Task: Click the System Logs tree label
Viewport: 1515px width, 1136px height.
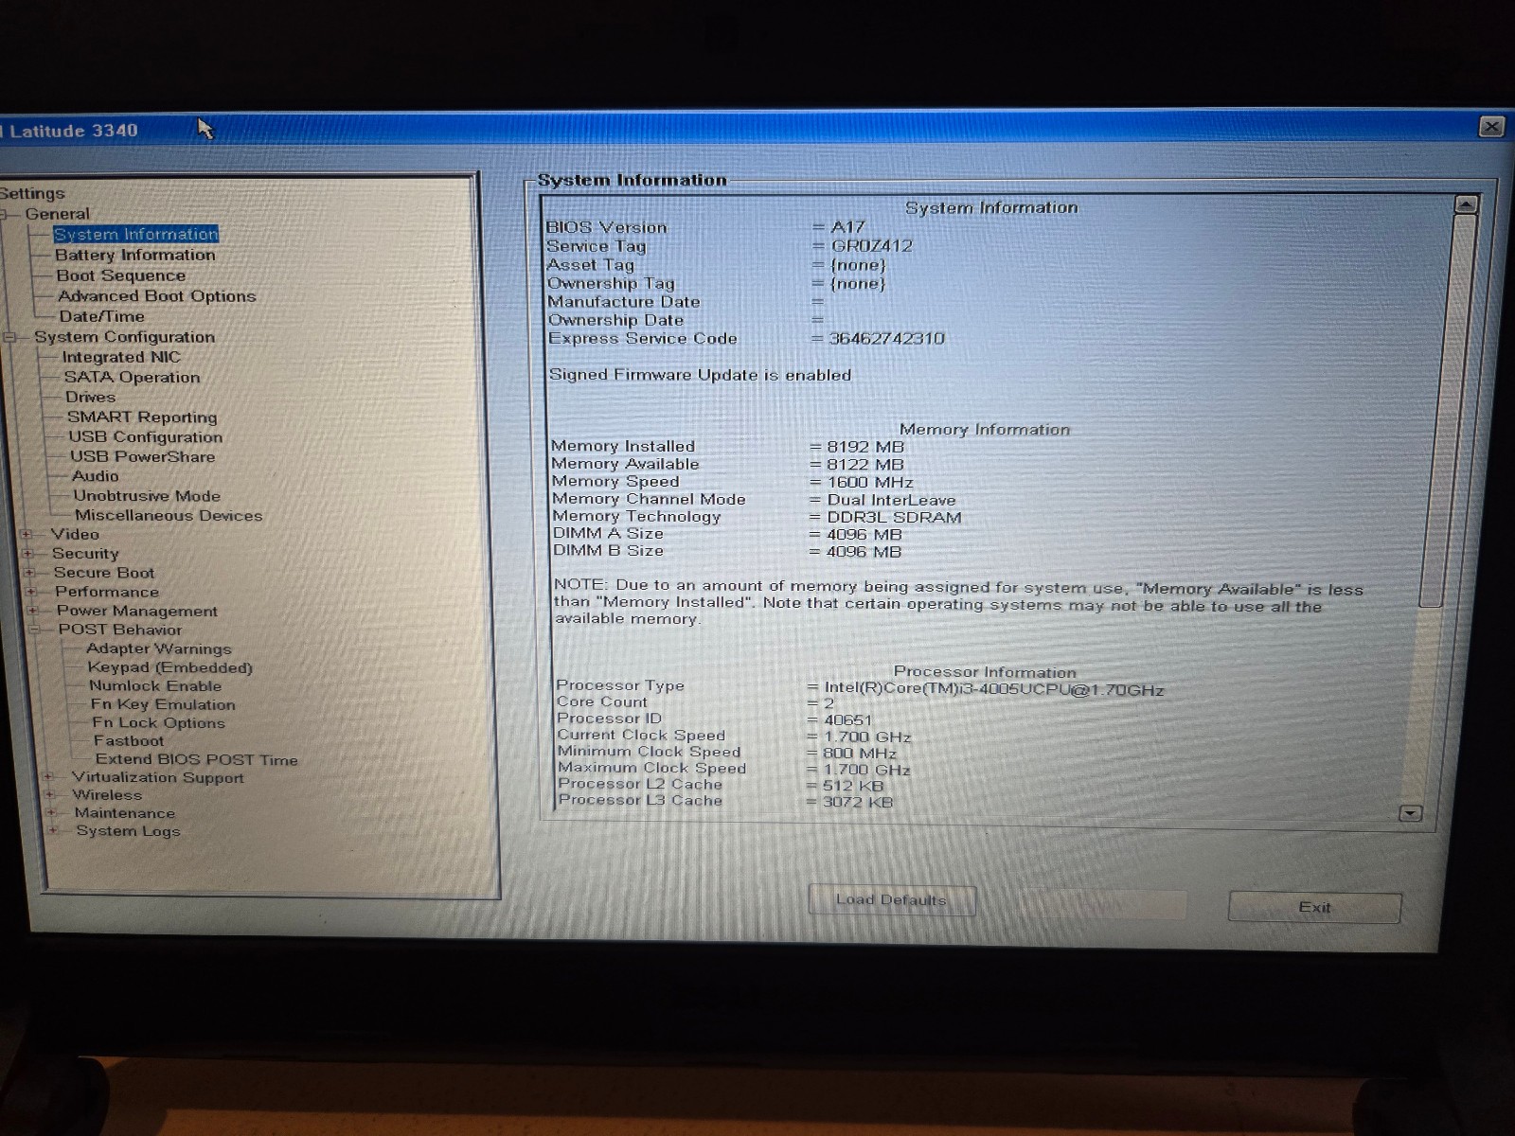Action: 128,830
